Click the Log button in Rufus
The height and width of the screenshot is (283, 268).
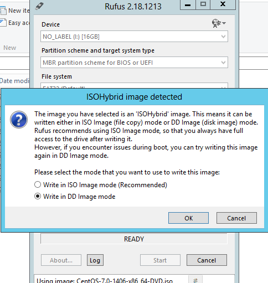95,260
